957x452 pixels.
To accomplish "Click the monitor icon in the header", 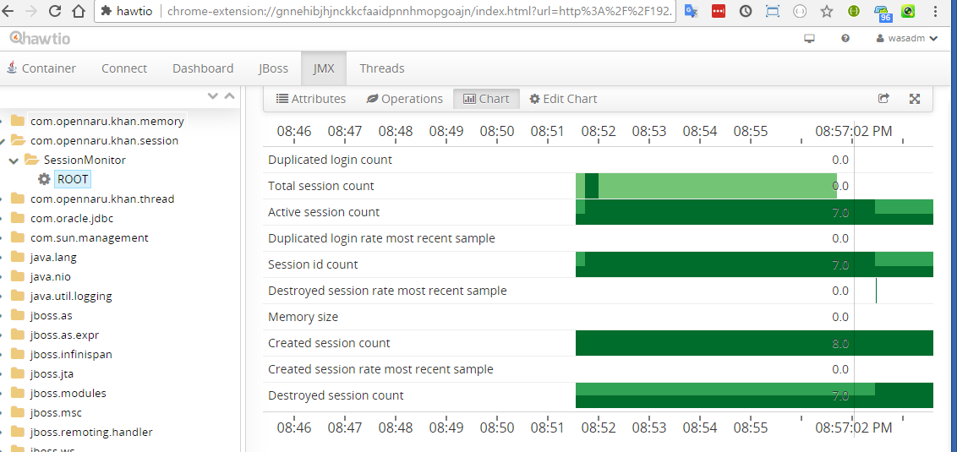I will click(x=809, y=39).
